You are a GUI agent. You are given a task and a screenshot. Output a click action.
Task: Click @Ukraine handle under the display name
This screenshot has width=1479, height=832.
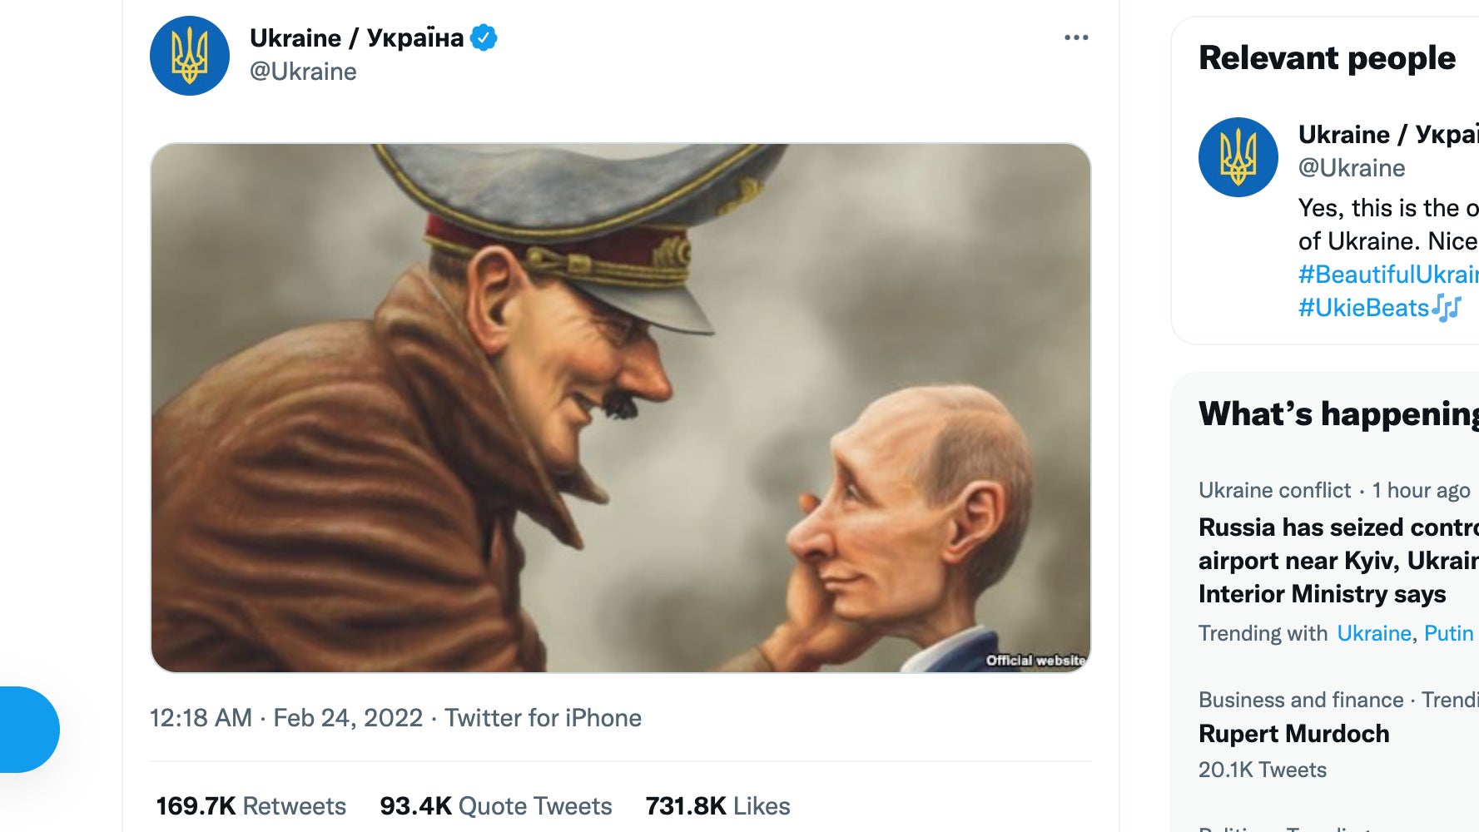[x=303, y=72]
